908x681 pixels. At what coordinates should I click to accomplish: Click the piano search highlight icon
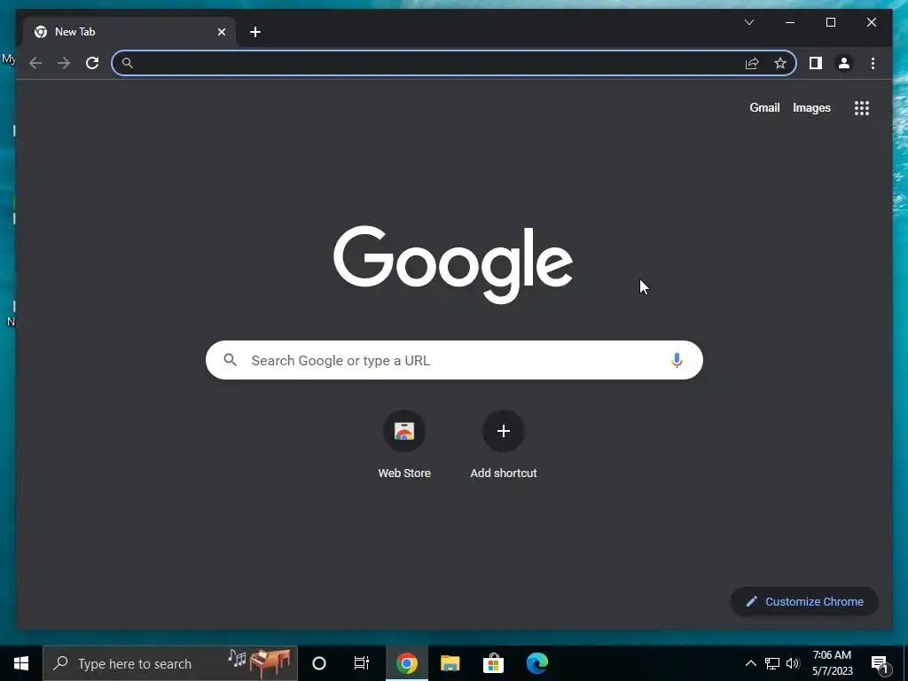(260, 663)
